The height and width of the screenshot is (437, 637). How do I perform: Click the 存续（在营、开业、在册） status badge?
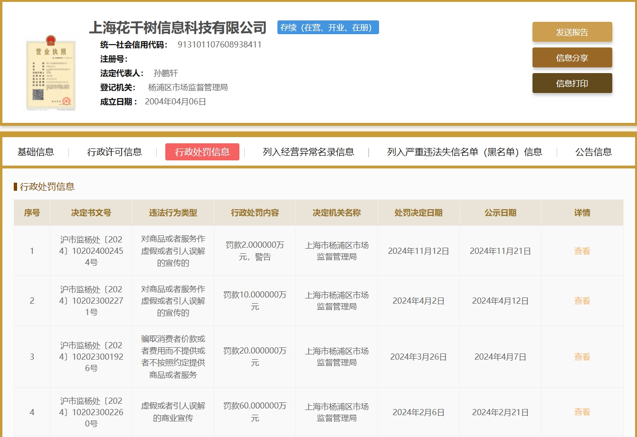click(x=328, y=28)
